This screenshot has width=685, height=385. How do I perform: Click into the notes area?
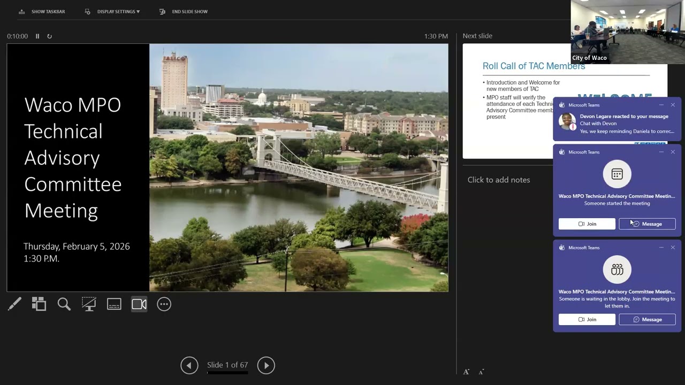[x=499, y=180]
